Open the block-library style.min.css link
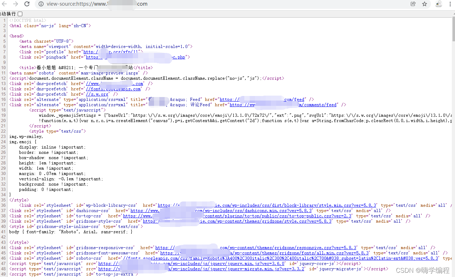 click(x=267, y=205)
